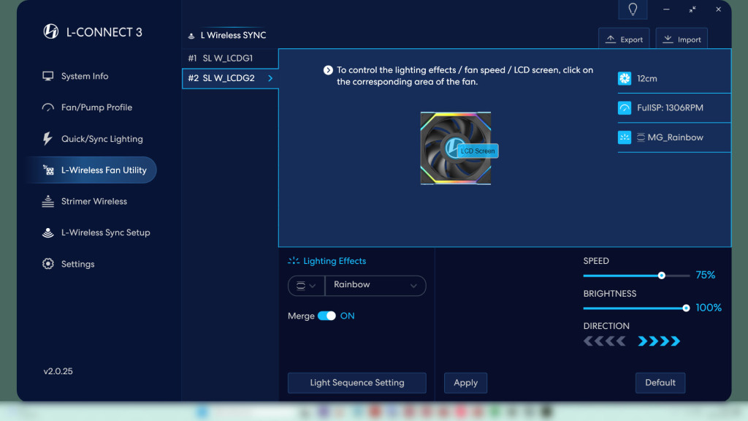The width and height of the screenshot is (748, 421).
Task: Click the L-CONNECT 3 logo
Action: [51, 31]
